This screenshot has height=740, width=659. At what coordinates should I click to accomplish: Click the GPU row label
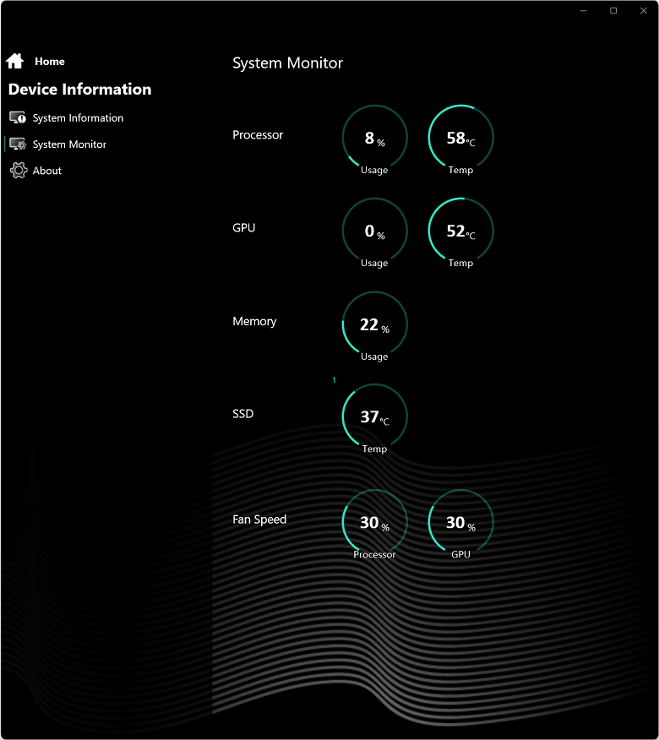coord(243,228)
